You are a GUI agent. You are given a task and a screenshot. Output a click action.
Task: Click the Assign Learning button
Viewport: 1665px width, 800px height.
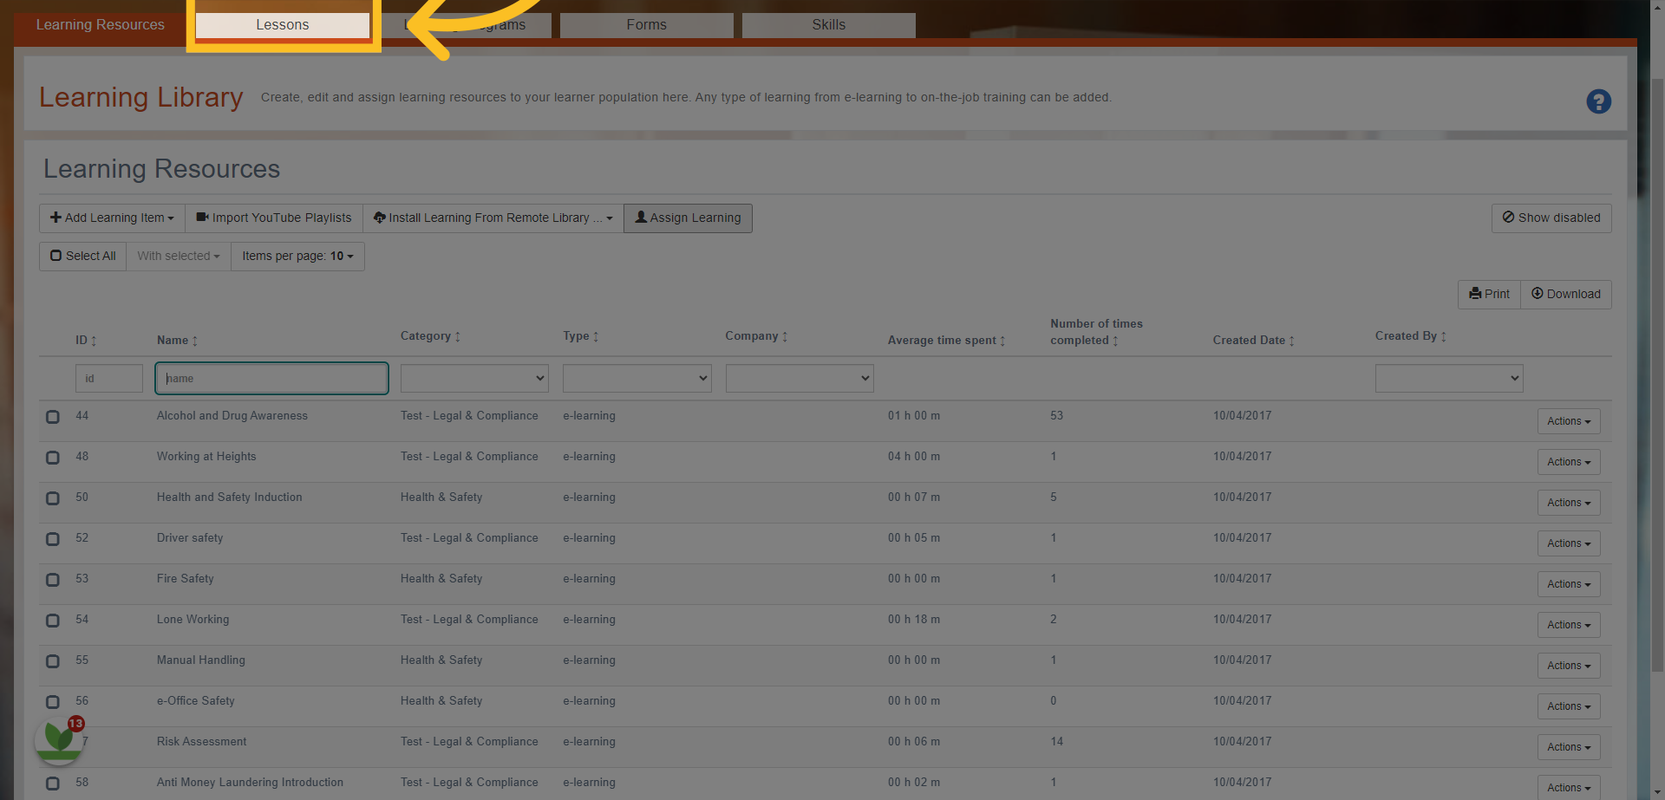(689, 218)
